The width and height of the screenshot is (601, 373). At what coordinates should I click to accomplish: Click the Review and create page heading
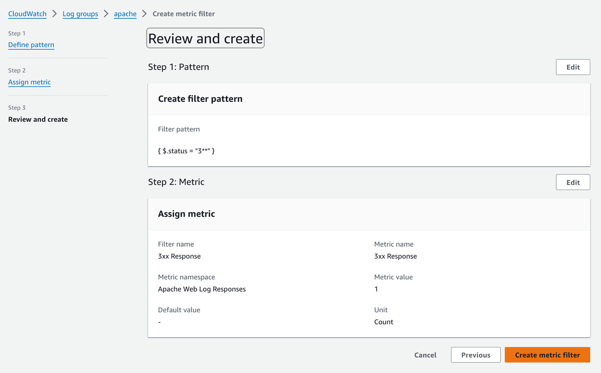tap(205, 38)
